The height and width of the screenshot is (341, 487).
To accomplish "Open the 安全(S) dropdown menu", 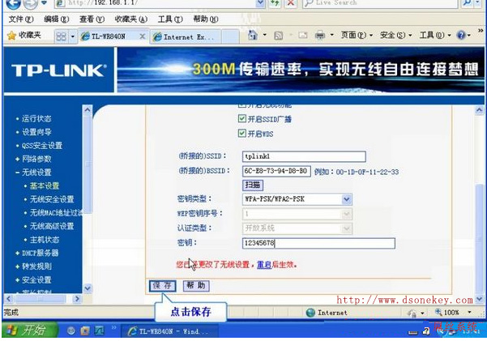I will pos(396,35).
